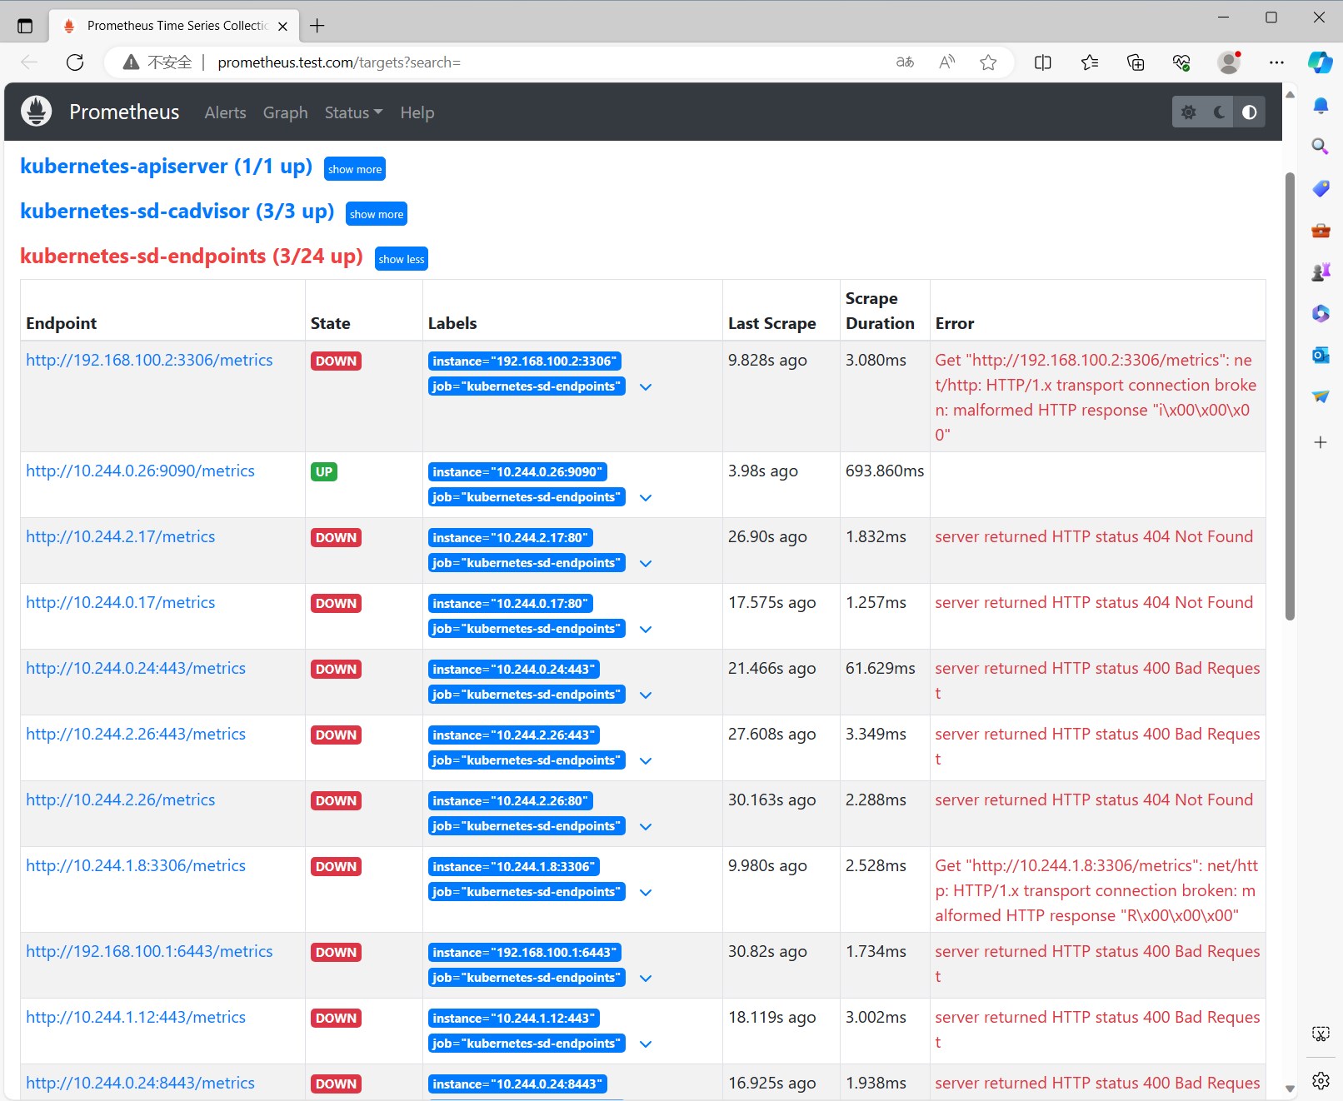Open sidebar games chess icon

click(1321, 272)
